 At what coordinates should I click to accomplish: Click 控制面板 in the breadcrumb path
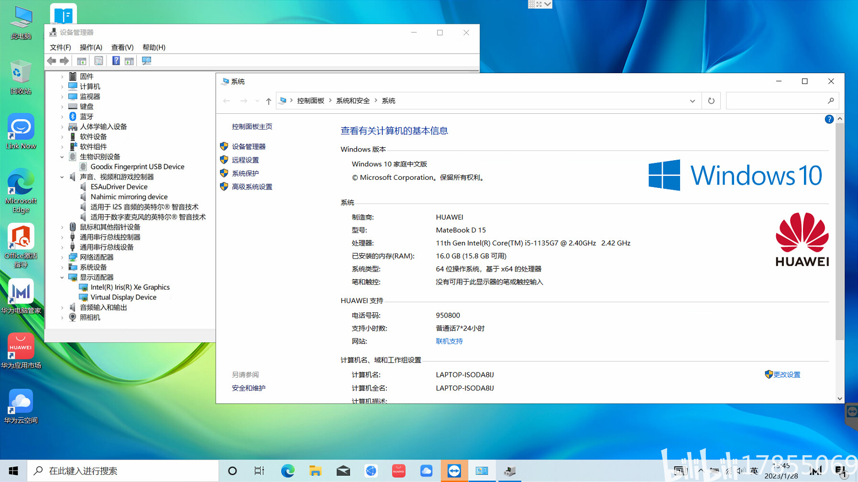[x=311, y=100]
